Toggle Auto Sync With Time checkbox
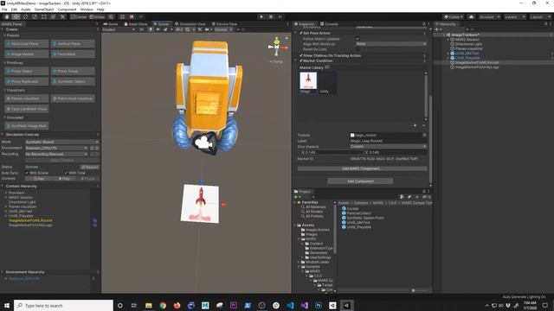 (66, 173)
